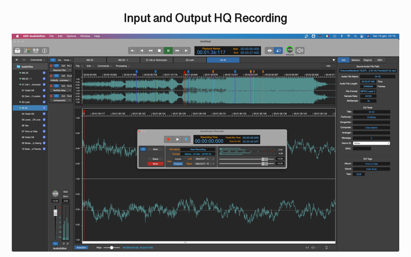
Task: Click the info icon in top toolbar
Action: 44,50
